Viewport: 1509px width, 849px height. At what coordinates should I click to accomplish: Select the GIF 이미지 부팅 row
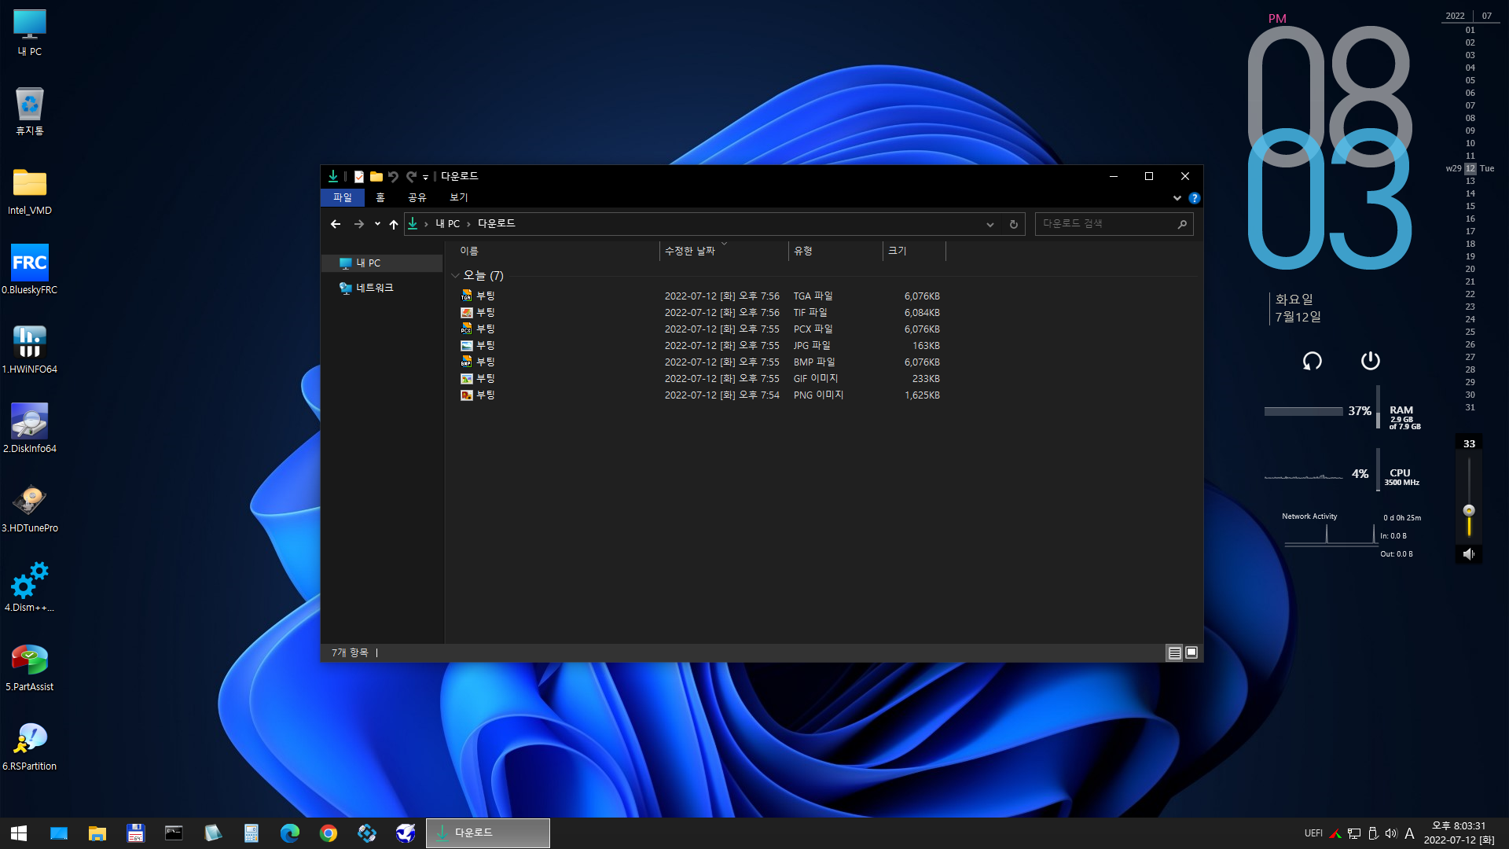[700, 379]
